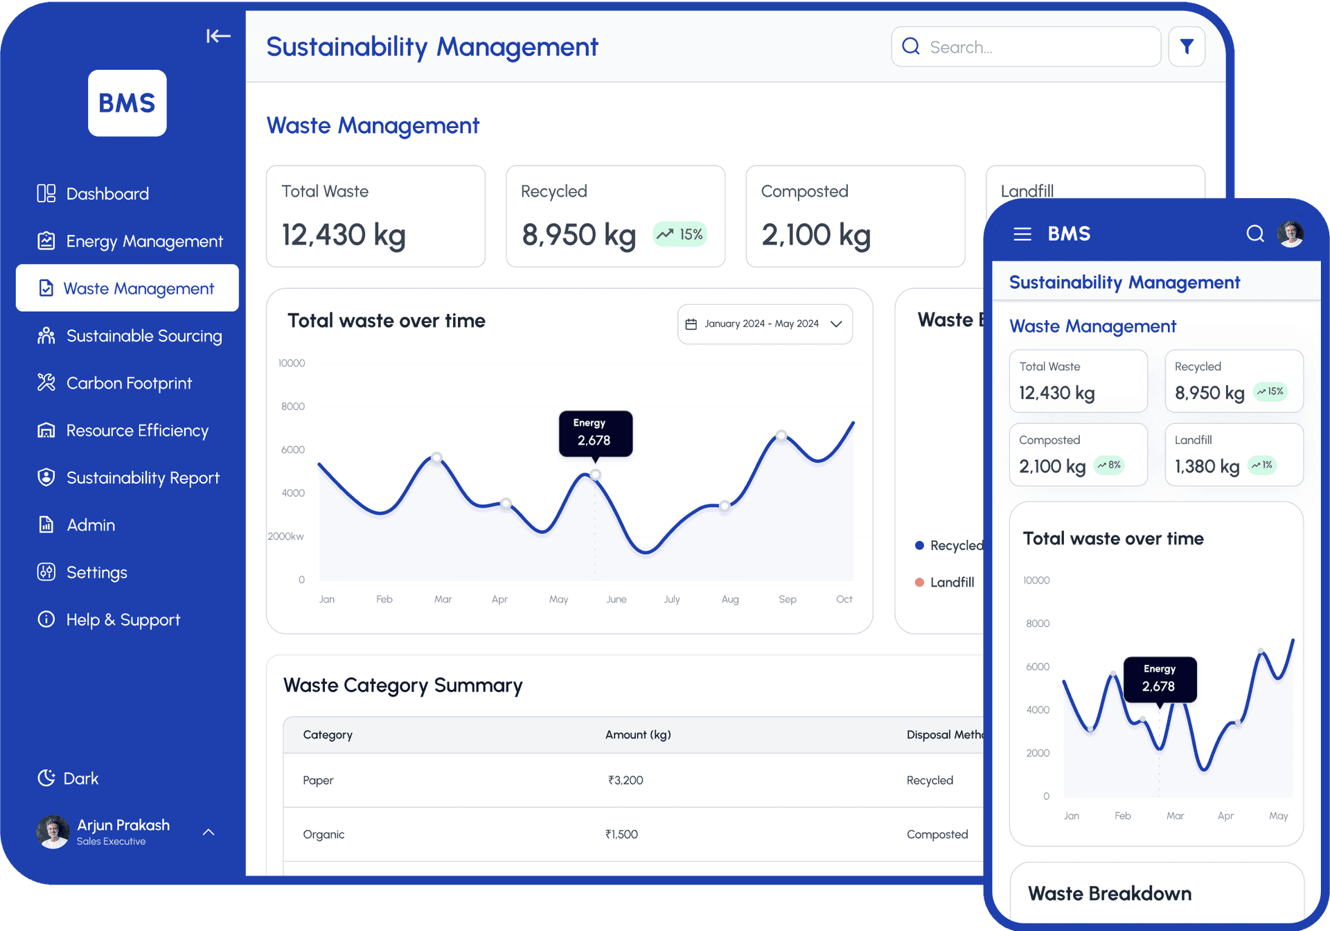Click the Carbon Footprint icon
This screenshot has width=1330, height=931.
46,382
